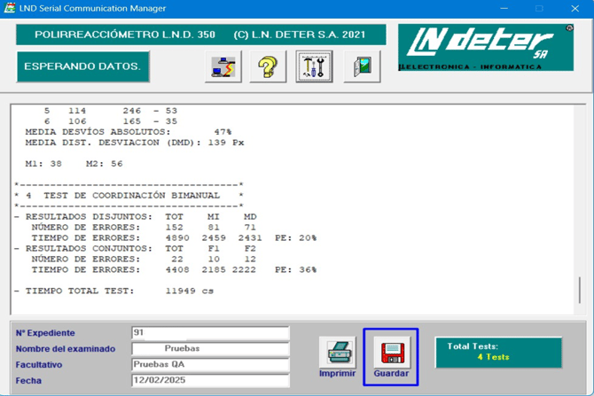Select the Nombre del examinado field
The height and width of the screenshot is (396, 594).
pos(210,349)
